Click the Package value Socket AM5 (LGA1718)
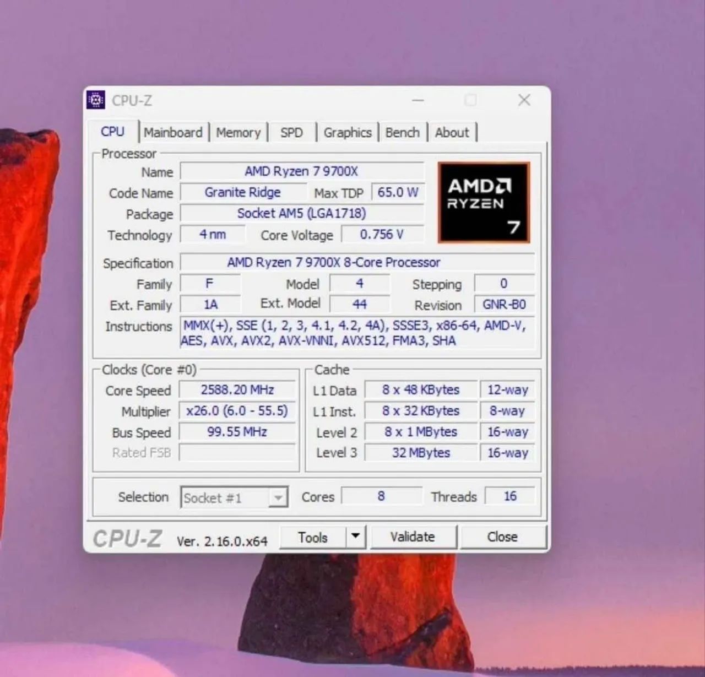Screen dimensions: 705x677 tap(302, 213)
